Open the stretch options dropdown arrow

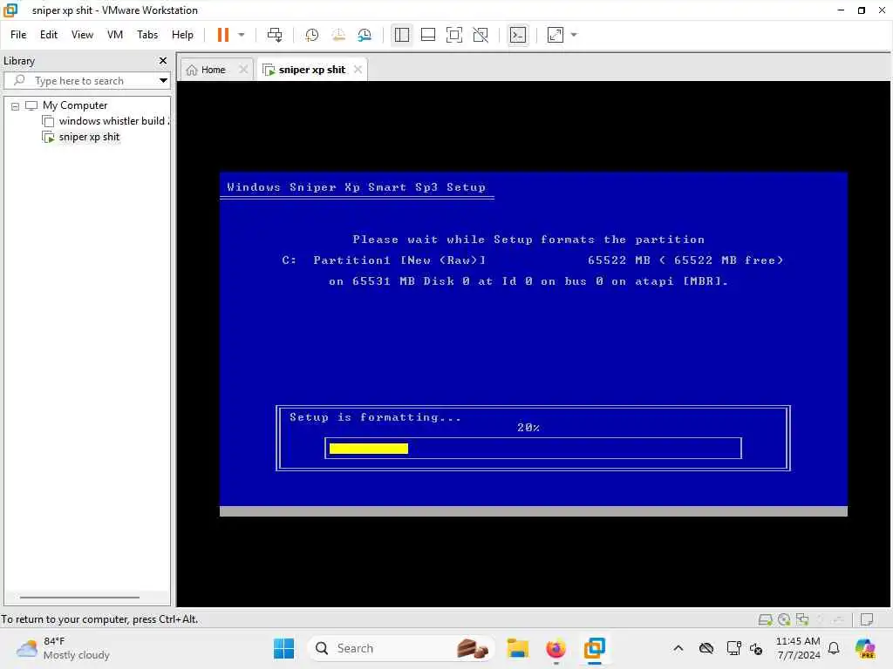(x=574, y=35)
